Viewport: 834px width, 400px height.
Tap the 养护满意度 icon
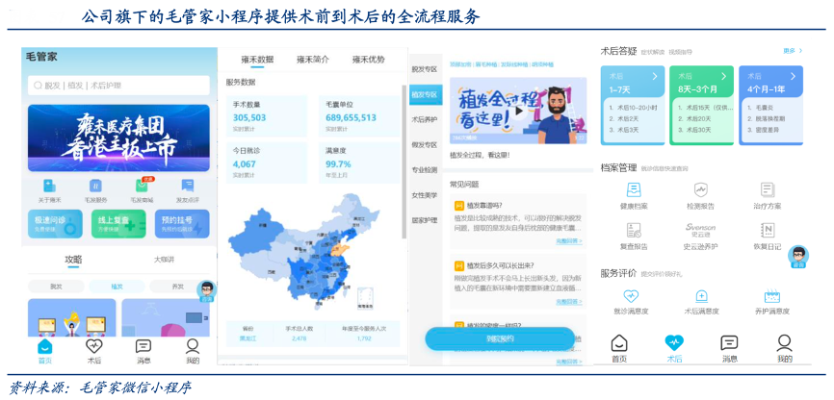pyautogui.click(x=771, y=297)
